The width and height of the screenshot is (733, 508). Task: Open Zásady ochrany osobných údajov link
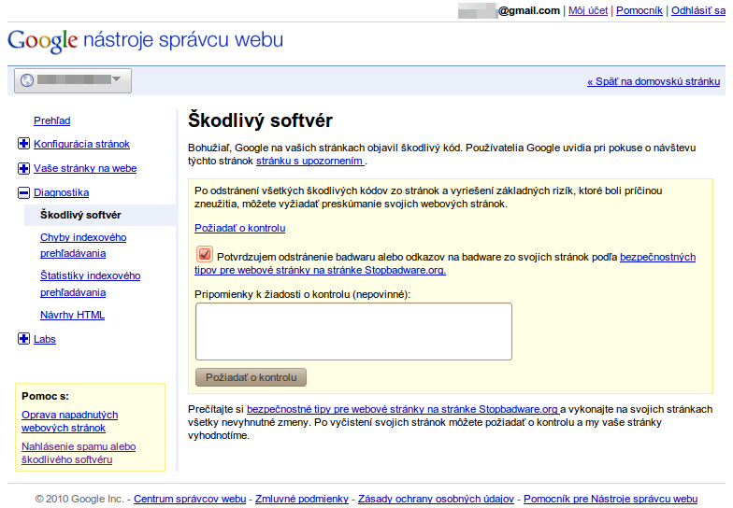436,499
